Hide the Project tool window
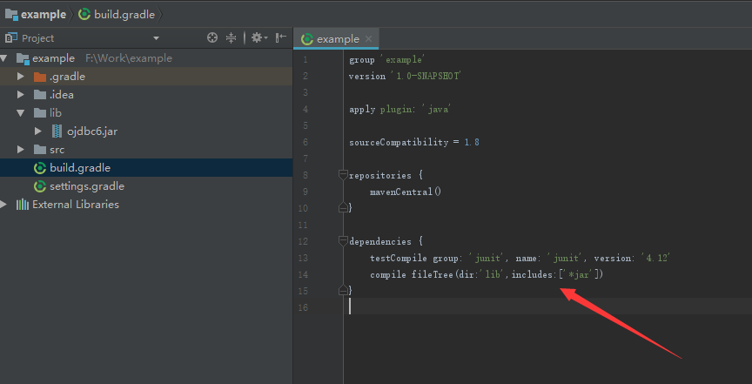Viewport: 752px width, 384px height. [280, 37]
